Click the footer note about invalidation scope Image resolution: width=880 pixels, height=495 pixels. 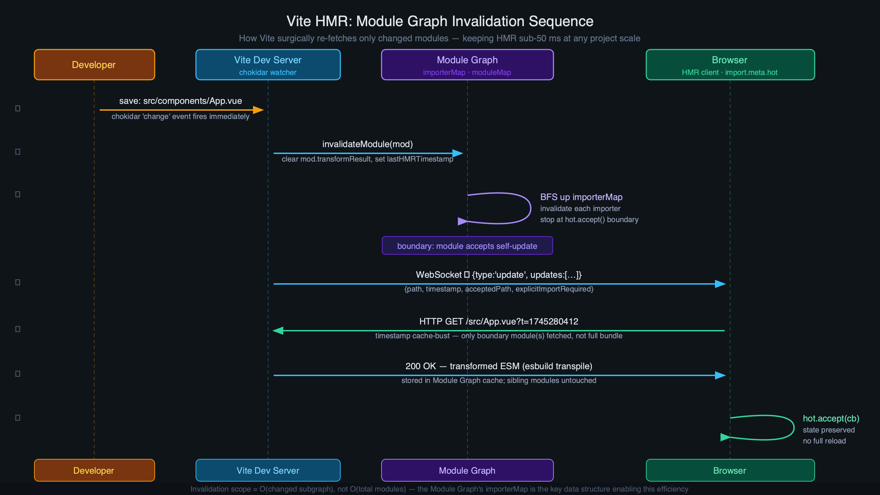(439, 489)
